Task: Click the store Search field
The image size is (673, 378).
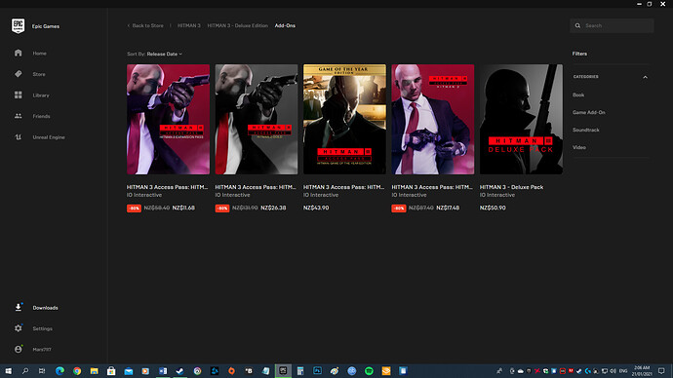Action: (612, 25)
